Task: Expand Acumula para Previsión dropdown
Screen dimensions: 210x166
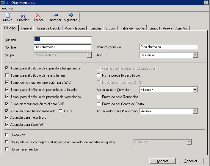Action: [195, 90]
